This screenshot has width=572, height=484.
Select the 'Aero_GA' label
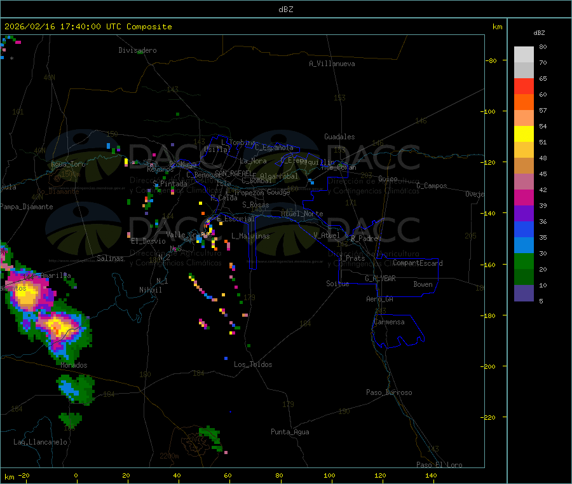[379, 299]
